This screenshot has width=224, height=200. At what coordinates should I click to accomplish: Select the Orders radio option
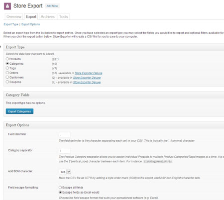pos(7,73)
